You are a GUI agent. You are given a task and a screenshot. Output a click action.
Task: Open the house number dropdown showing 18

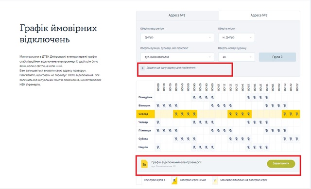click(237, 57)
